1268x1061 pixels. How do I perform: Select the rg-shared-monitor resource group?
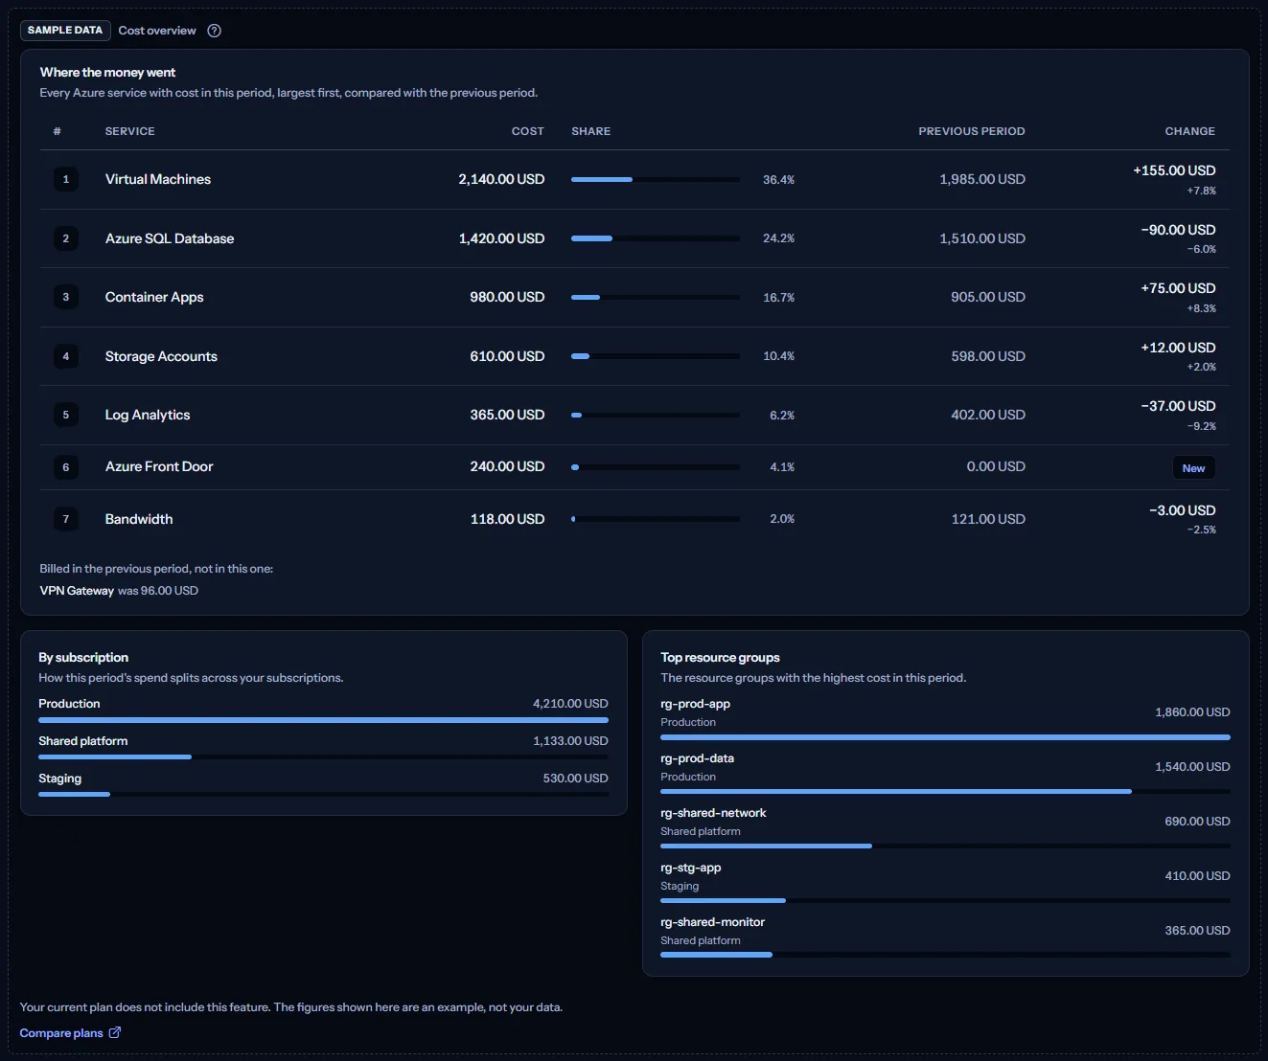coord(712,922)
